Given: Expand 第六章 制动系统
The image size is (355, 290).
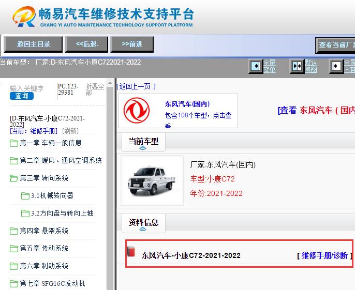Looking at the screenshot, I should click(x=44, y=266).
